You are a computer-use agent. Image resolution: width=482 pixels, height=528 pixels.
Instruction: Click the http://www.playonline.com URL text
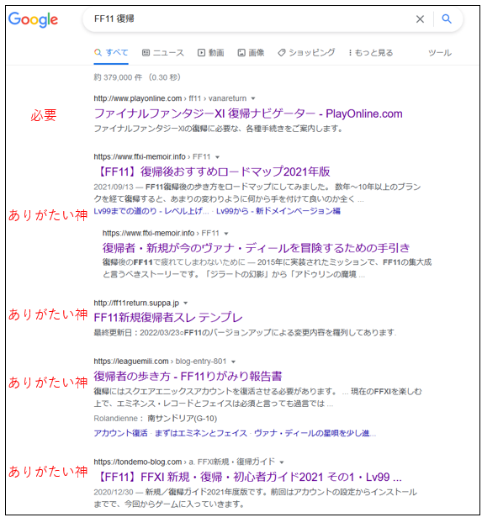point(138,98)
